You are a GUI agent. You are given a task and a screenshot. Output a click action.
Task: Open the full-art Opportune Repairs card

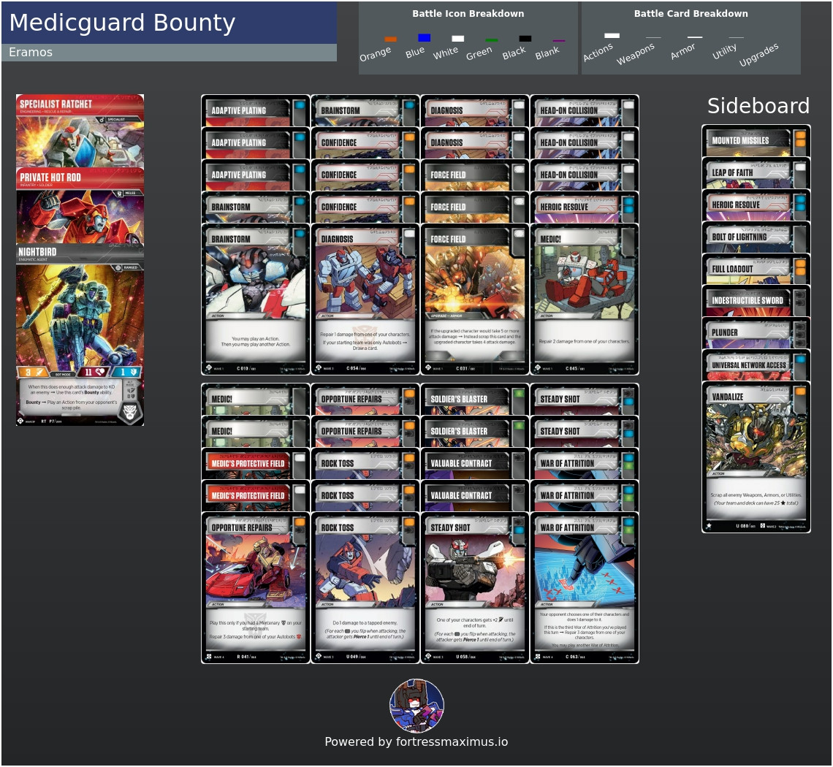[256, 588]
